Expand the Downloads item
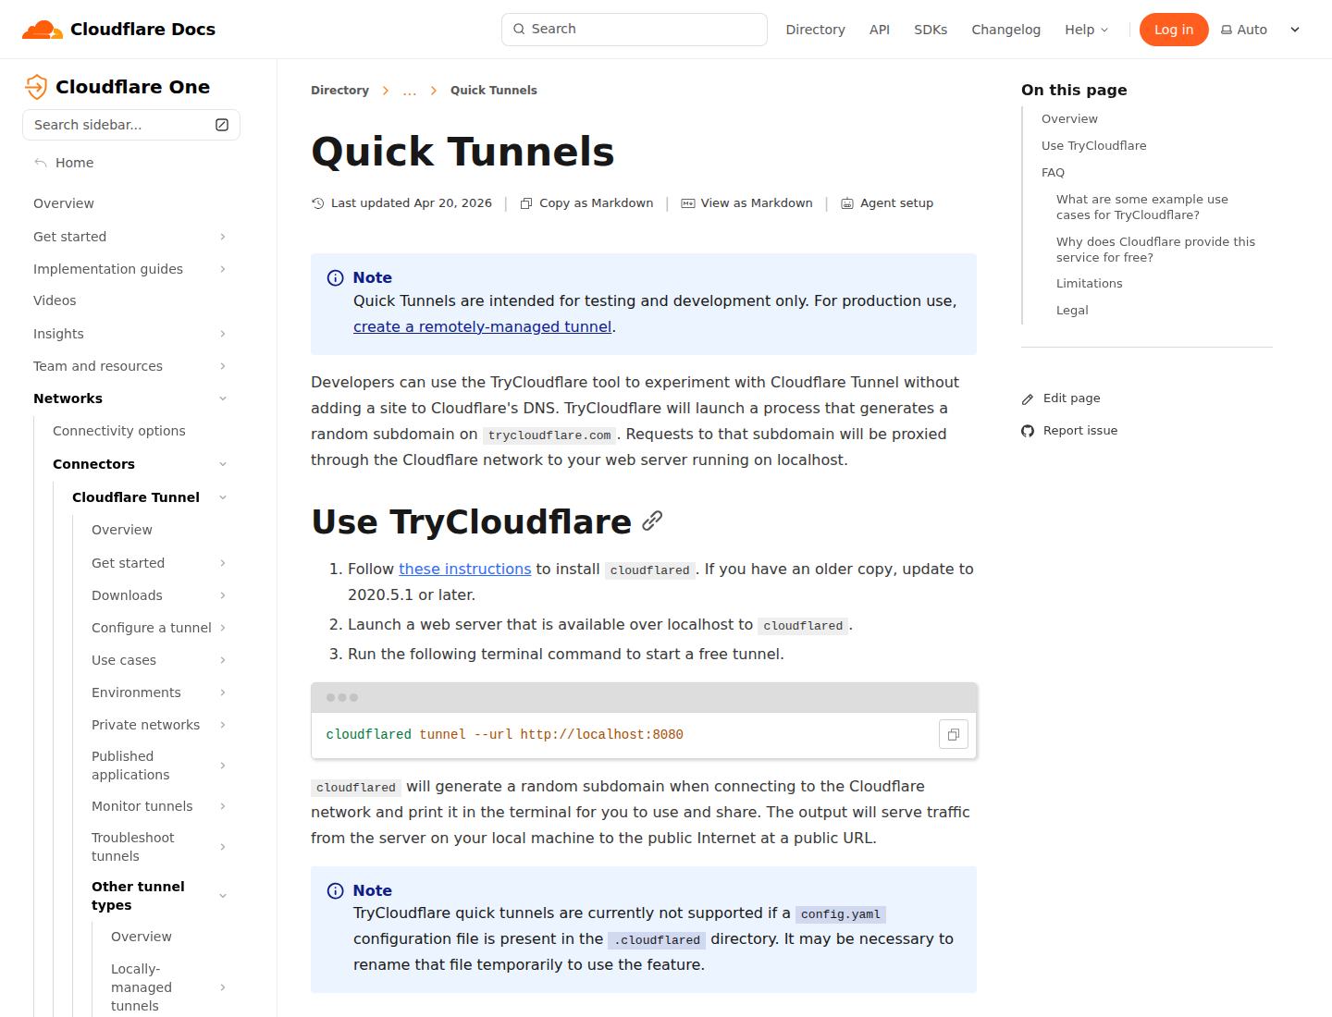This screenshot has width=1332, height=1017. coord(223,595)
